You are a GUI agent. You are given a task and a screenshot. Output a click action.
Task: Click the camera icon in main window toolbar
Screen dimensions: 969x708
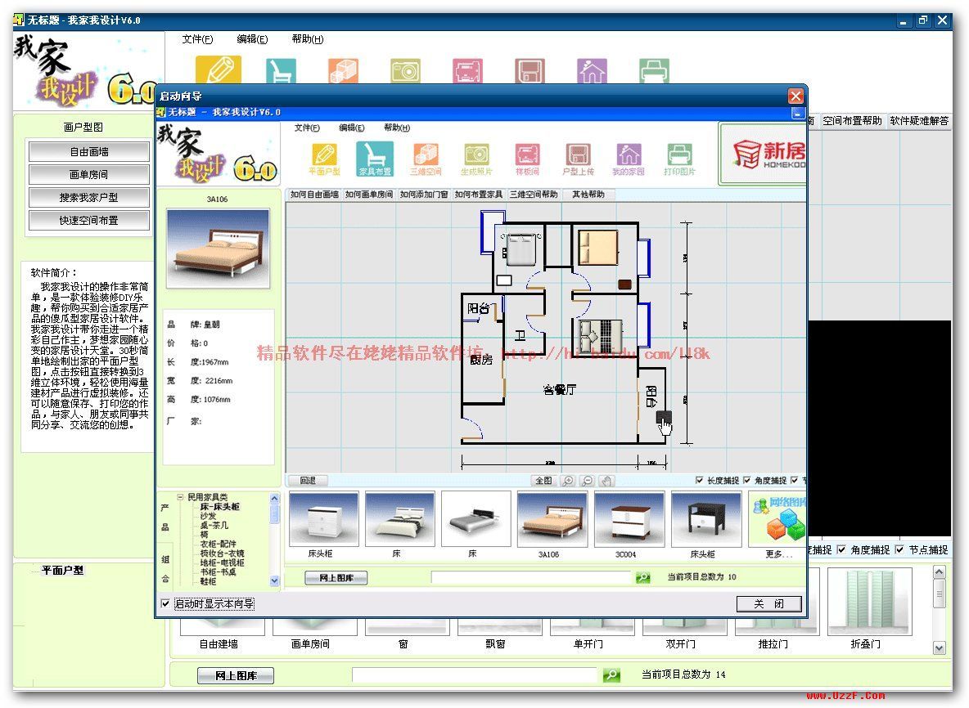405,70
